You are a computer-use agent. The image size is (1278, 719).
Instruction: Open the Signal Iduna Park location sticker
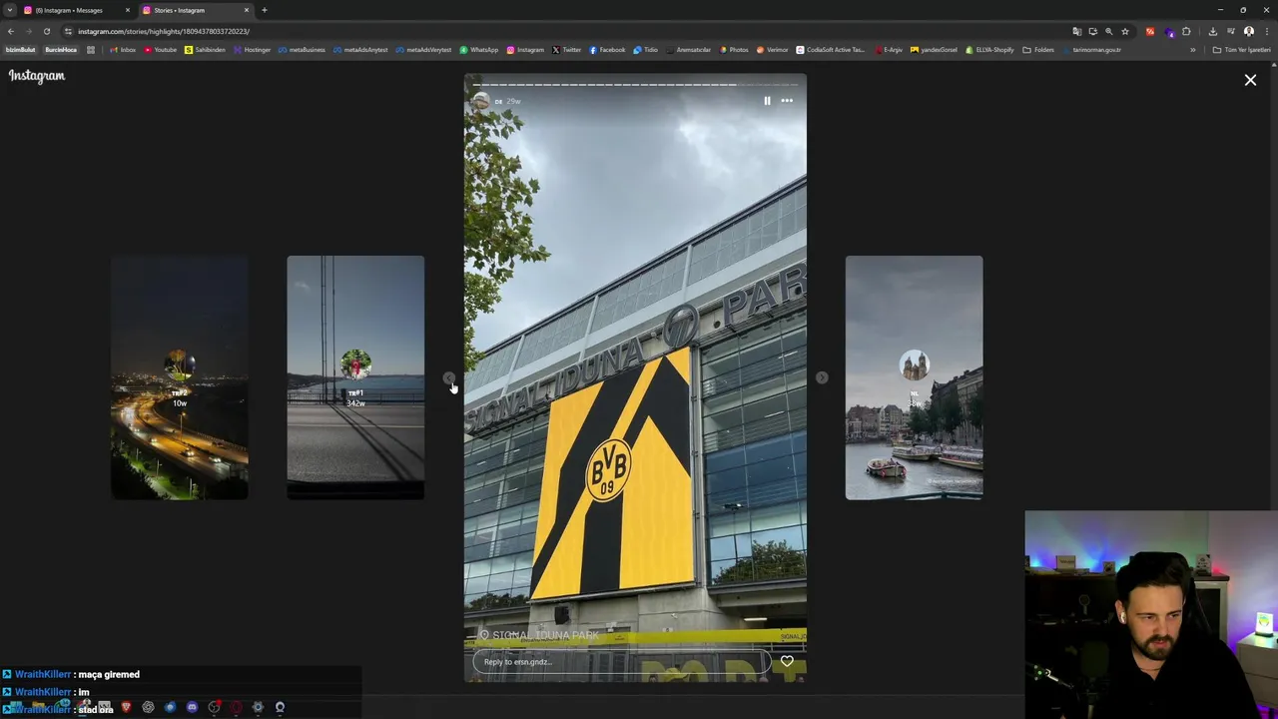539,635
